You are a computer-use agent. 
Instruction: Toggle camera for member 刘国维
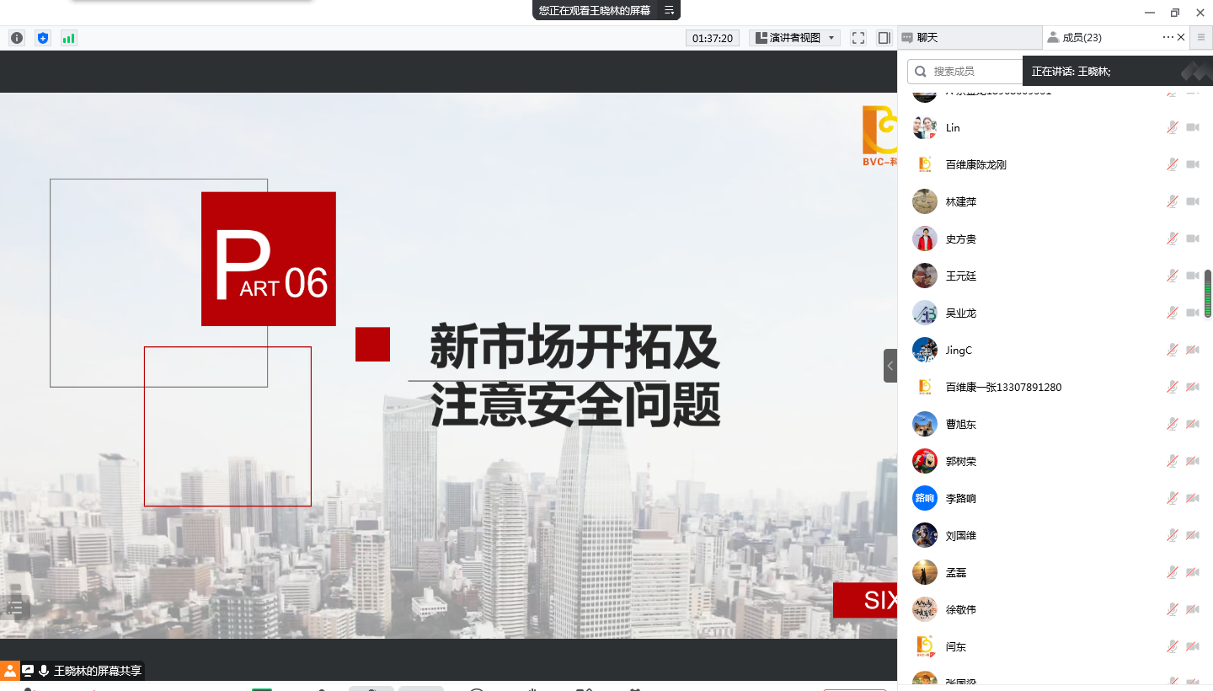[x=1192, y=536]
